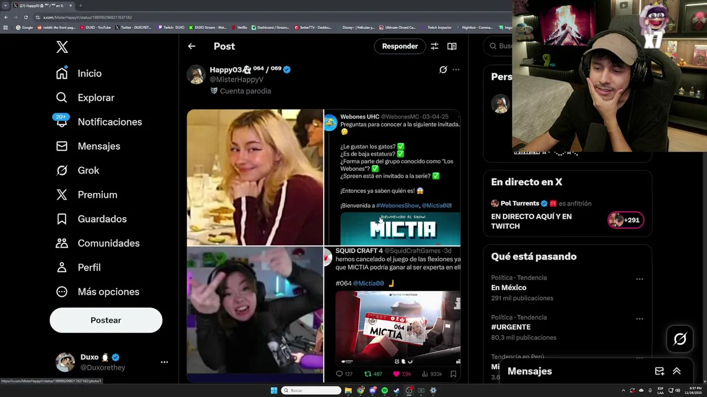Open File Explorer from taskbar
The image size is (707, 397).
348,390
